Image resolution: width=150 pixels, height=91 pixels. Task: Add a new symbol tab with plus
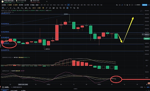(x=47, y=1)
